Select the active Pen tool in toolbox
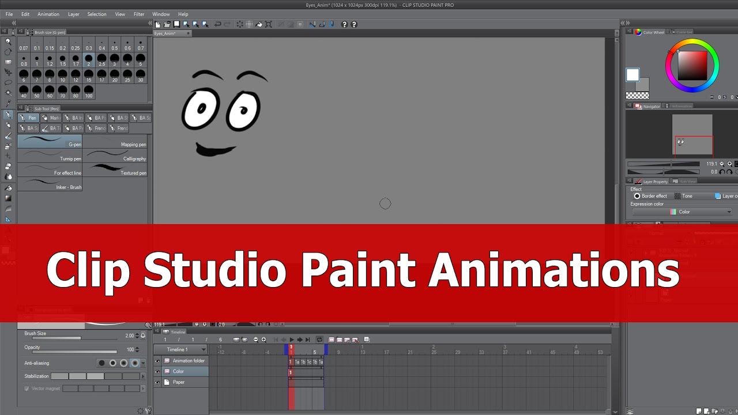The height and width of the screenshot is (415, 738). click(x=8, y=115)
